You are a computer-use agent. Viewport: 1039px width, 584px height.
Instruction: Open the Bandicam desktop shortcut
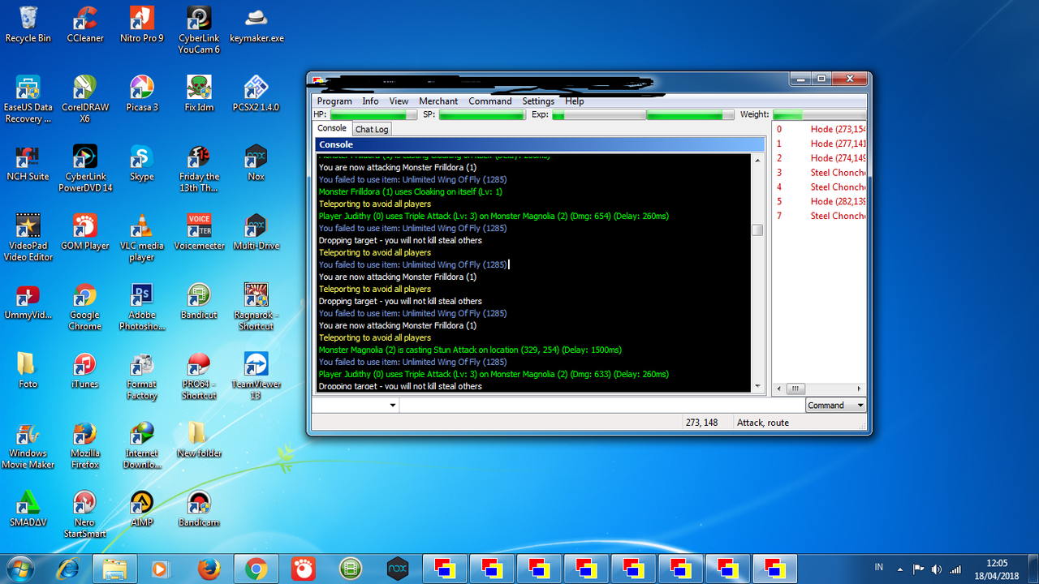click(199, 509)
